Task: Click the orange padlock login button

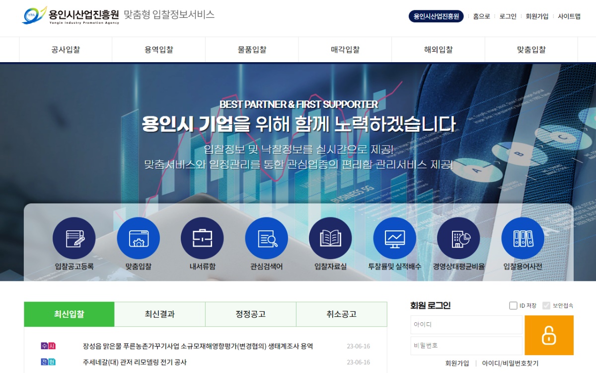Action: point(549,335)
